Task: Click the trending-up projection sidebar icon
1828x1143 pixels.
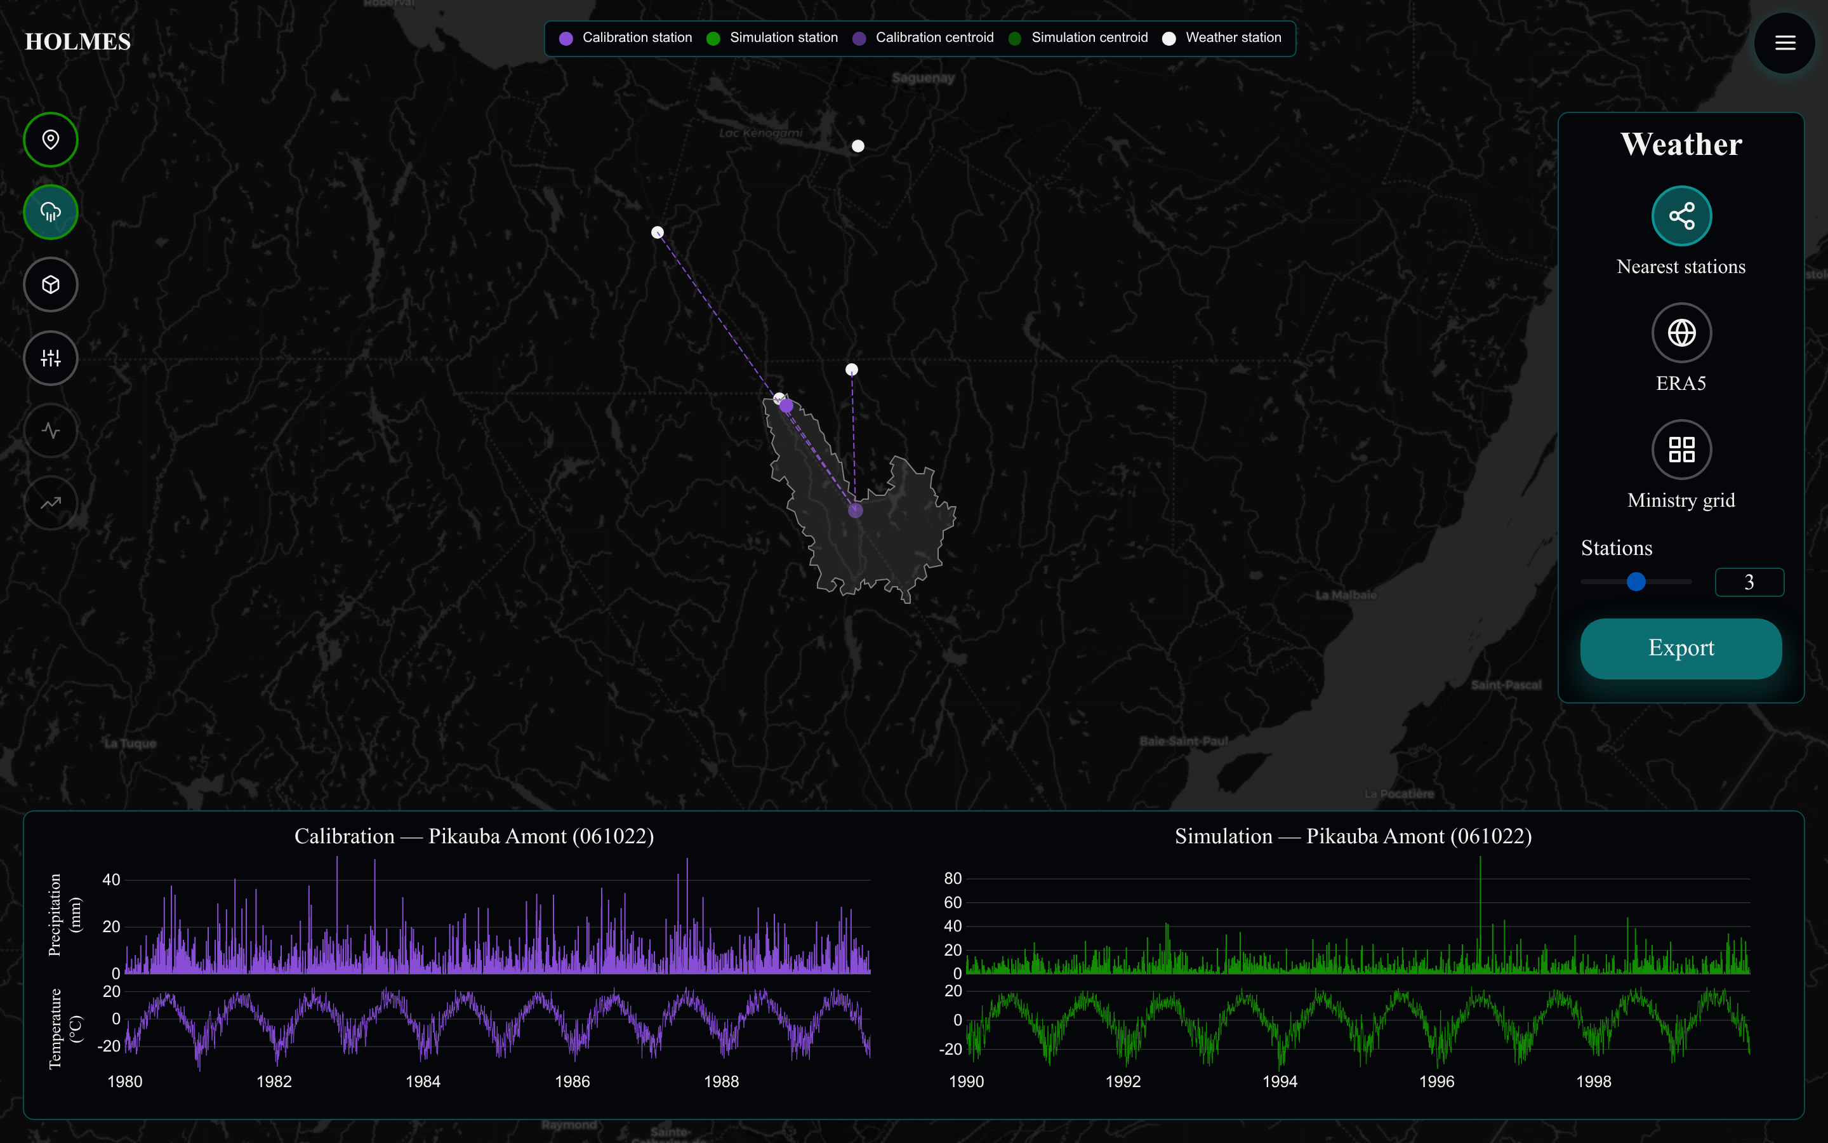Action: click(x=51, y=503)
